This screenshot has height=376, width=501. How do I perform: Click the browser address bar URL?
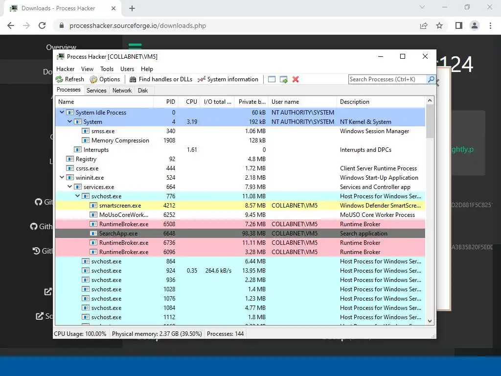(x=137, y=25)
